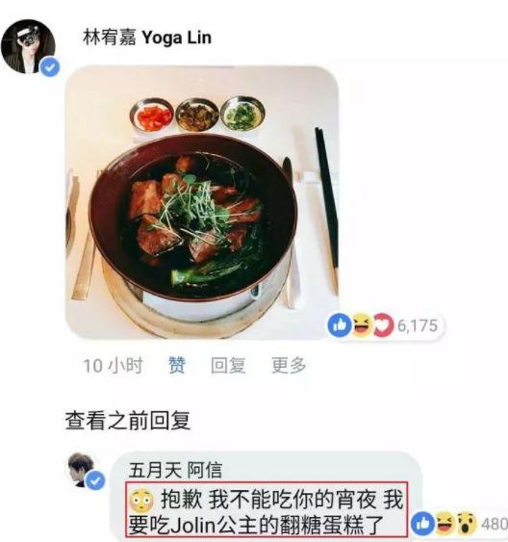
Task: Open Yoga Lin's profile avatar
Action: point(28,46)
